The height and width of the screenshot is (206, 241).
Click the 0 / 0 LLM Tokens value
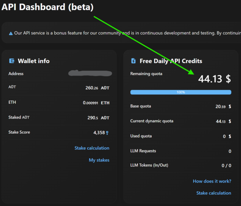point(226,165)
